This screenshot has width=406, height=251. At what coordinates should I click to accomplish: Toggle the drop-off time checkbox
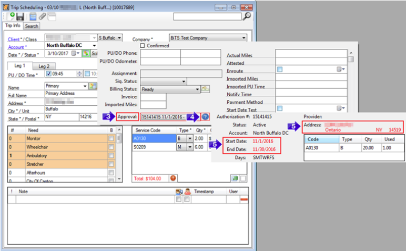(x=87, y=74)
